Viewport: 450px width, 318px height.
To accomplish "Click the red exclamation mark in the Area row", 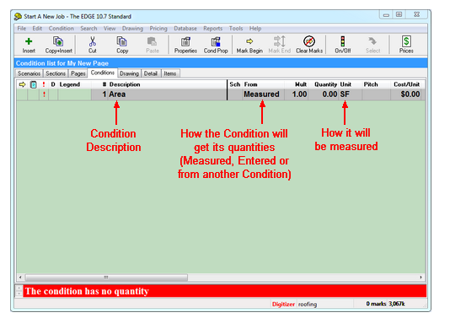I will pos(44,94).
